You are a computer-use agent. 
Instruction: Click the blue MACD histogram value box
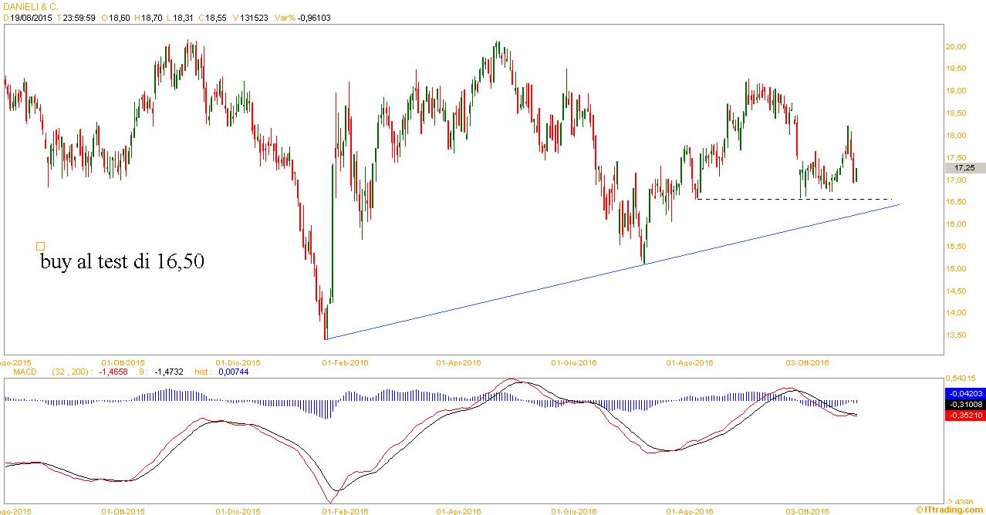pyautogui.click(x=964, y=393)
